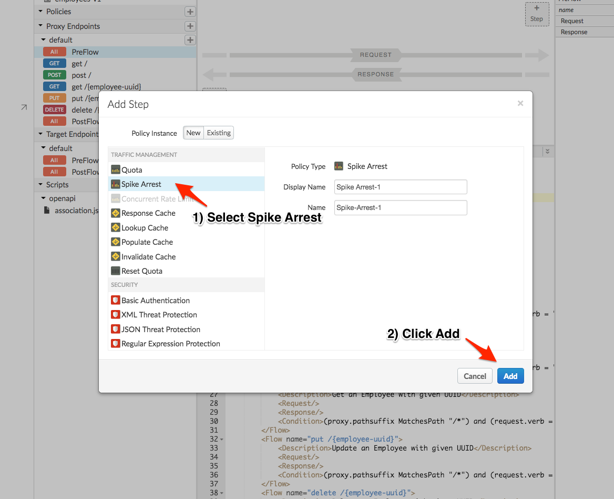Click the association.js file icon
The width and height of the screenshot is (614, 499).
[47, 210]
